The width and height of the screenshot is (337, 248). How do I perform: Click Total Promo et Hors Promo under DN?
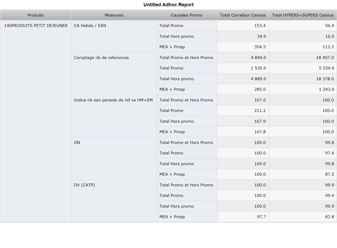click(x=187, y=142)
